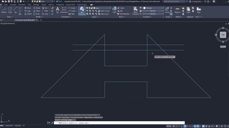Activate the Mirror command
This screenshot has height=128, width=229.
tap(37, 11)
